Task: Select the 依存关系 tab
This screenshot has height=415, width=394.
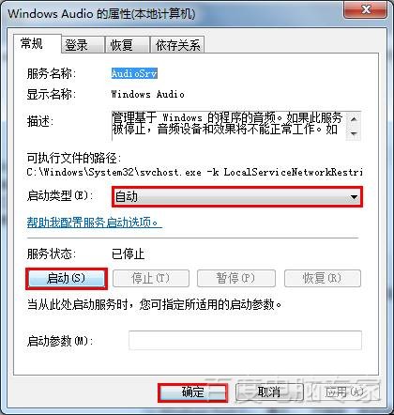Action: click(177, 45)
